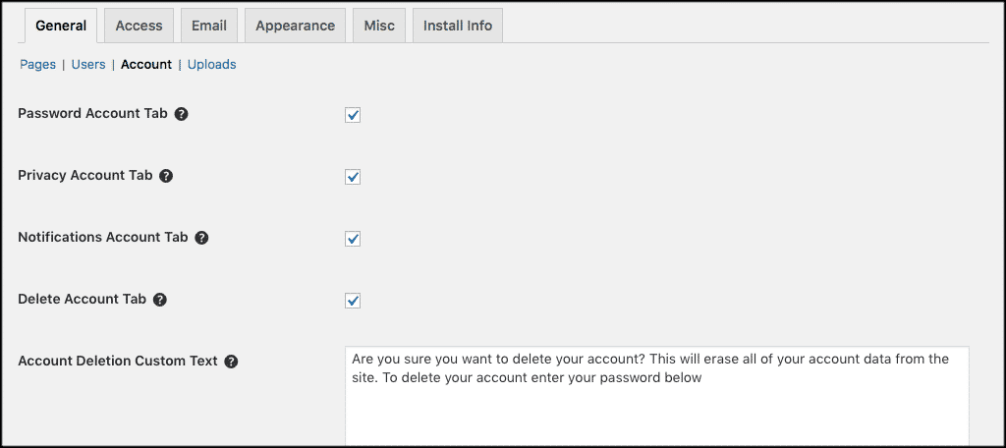
Task: Open the Users sub-section link
Action: [x=88, y=65]
